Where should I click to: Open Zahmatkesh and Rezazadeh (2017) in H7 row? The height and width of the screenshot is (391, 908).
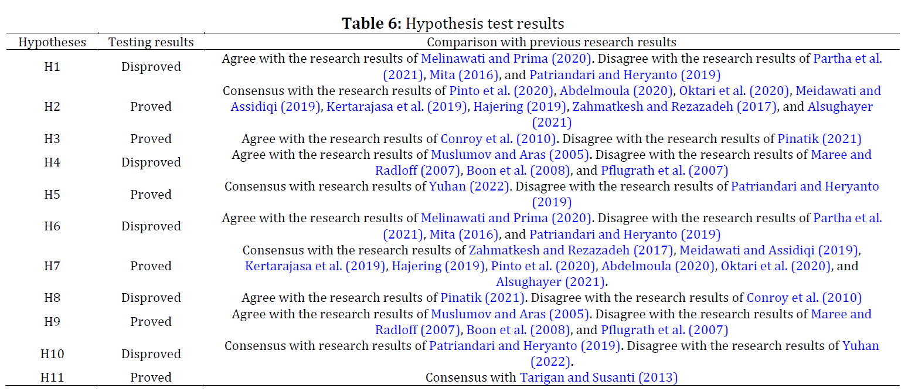pyautogui.click(x=571, y=250)
